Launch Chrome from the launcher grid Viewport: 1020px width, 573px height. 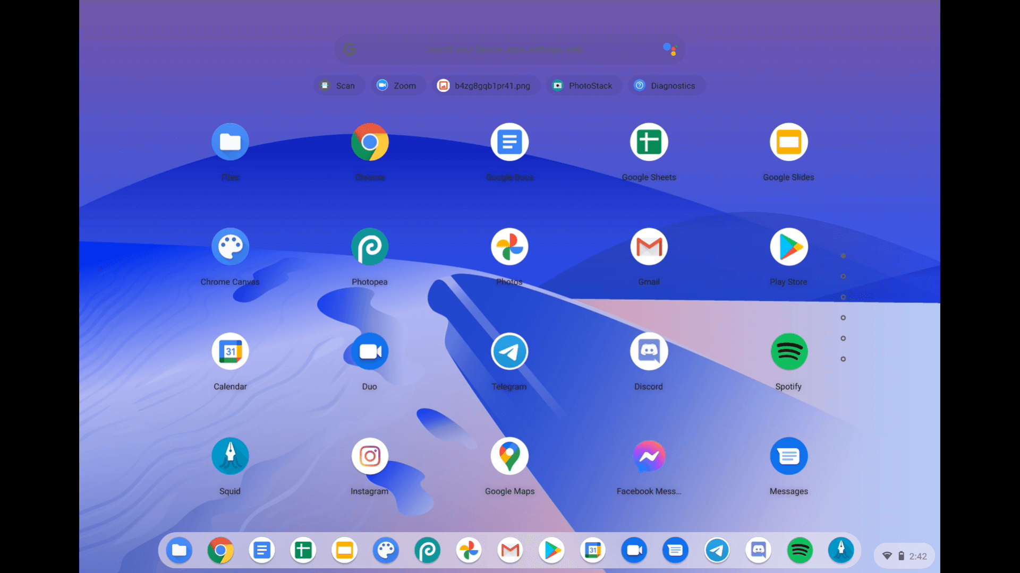[370, 142]
